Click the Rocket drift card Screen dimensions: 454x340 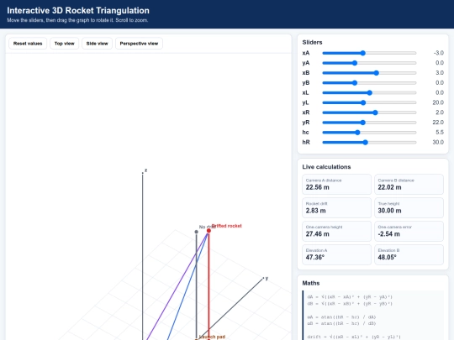pyautogui.click(x=337, y=207)
